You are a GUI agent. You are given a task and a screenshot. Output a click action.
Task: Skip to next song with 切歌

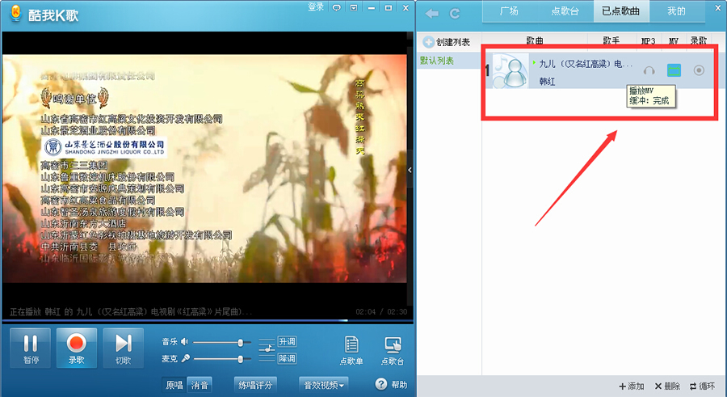click(123, 348)
